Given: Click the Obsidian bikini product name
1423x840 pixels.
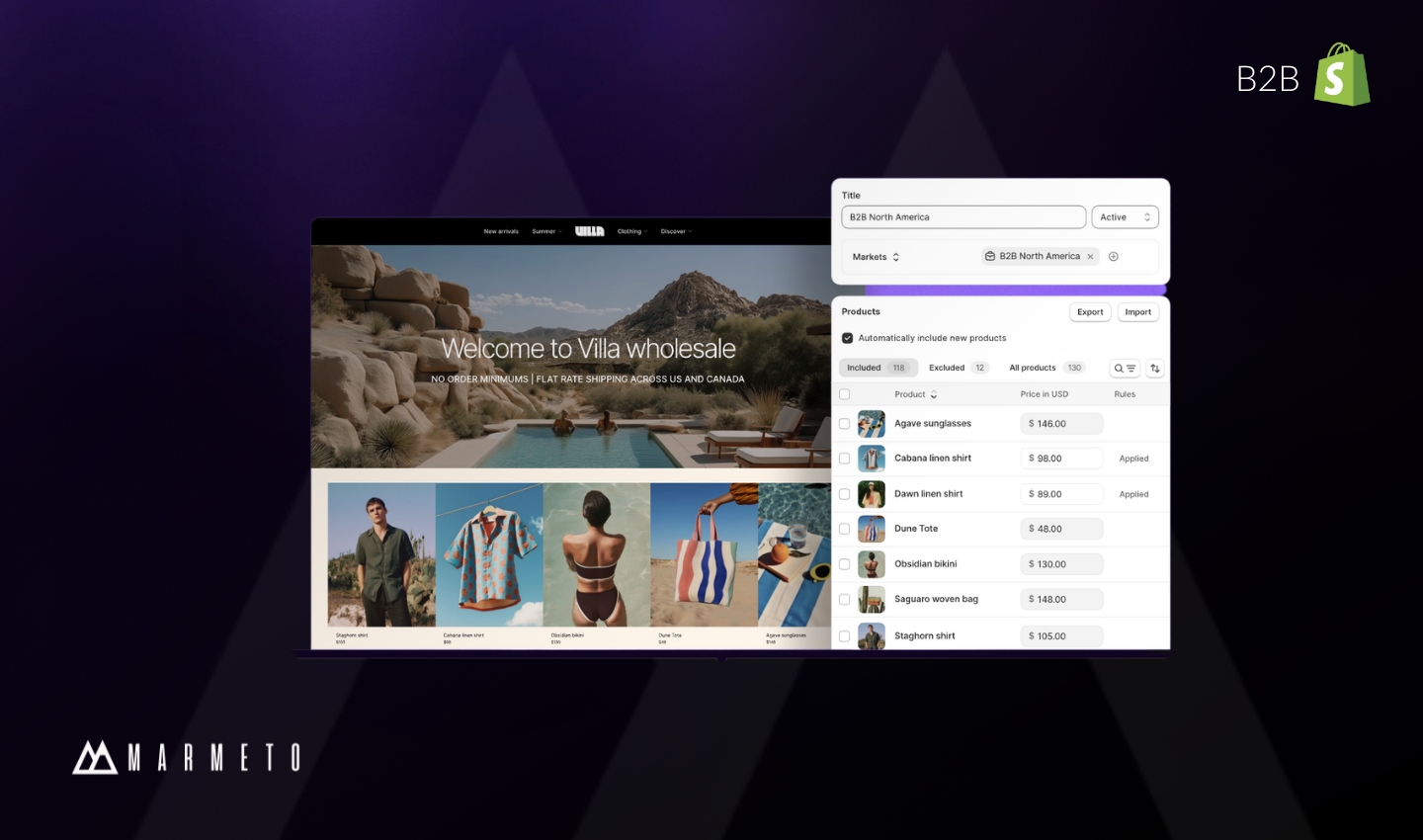Looking at the screenshot, I should pos(926,564).
